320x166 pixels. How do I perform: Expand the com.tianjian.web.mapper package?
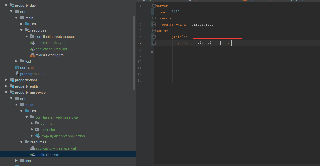(27, 37)
